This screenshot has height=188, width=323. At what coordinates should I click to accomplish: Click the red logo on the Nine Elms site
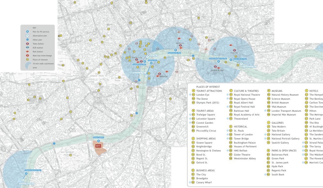(98, 145)
